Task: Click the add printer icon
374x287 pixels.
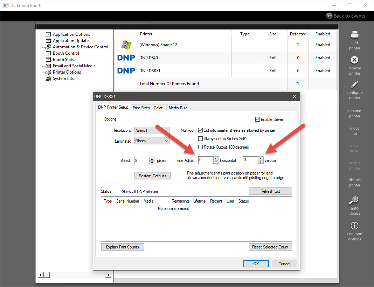Action: click(354, 35)
